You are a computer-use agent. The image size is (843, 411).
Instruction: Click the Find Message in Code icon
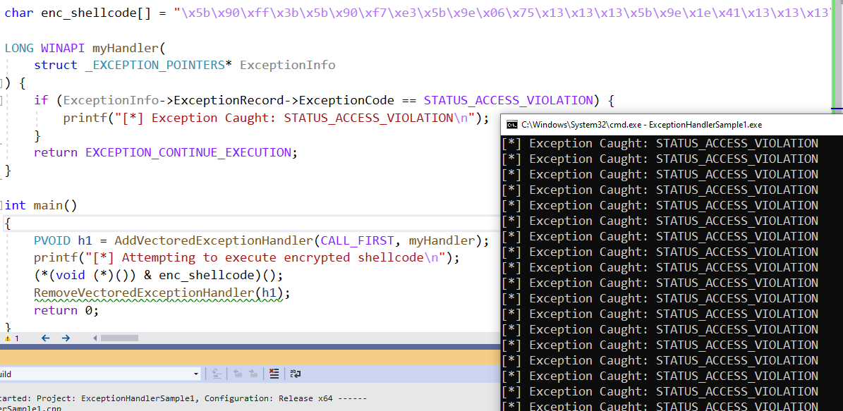[217, 374]
